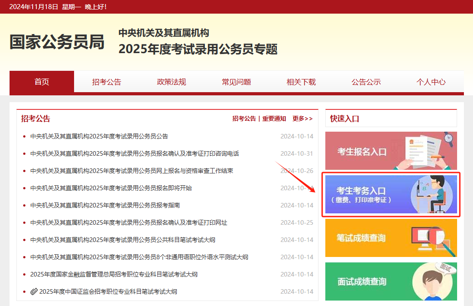Select 重要通知 filter link

[274, 118]
